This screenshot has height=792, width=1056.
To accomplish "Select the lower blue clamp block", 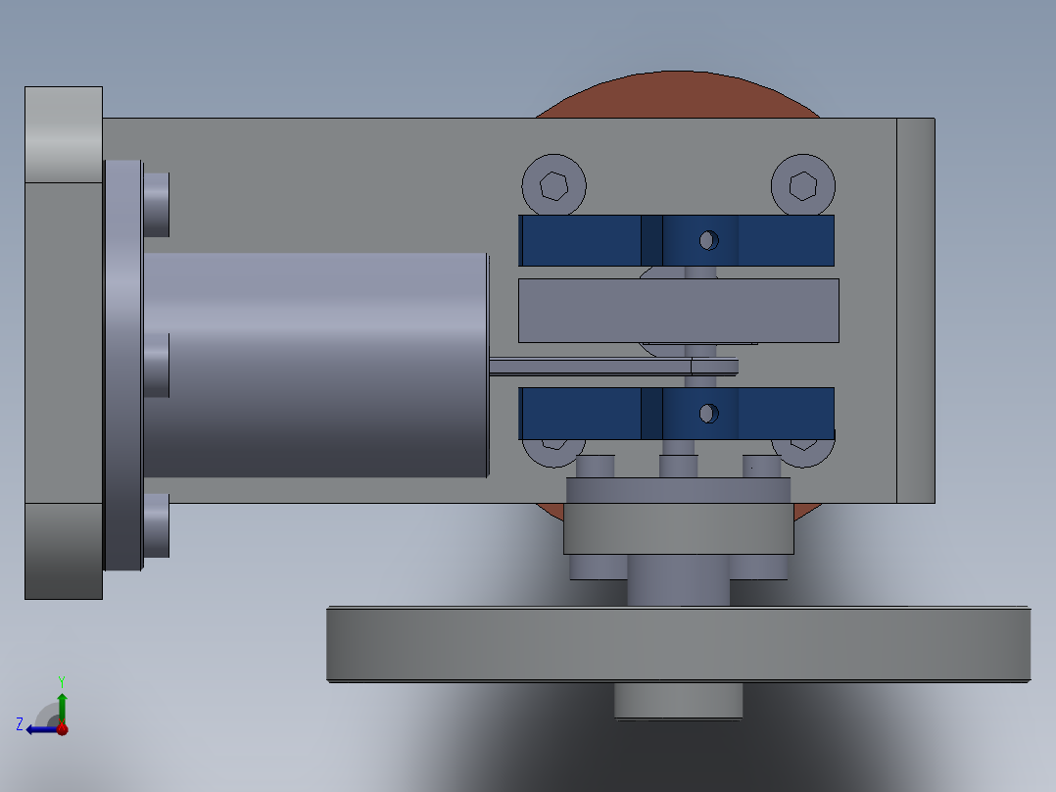I will coord(676,414).
